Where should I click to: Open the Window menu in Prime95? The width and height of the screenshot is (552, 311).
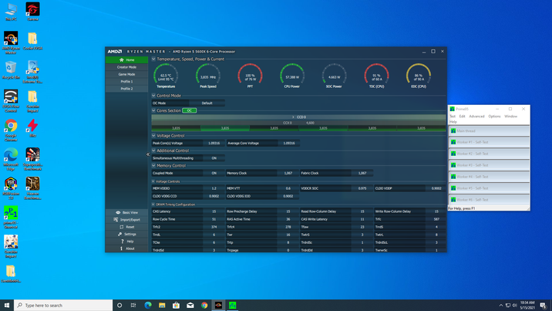510,117
